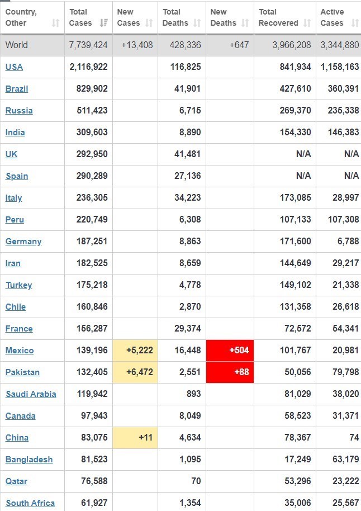Sort by Country, Other column icon
The width and height of the screenshot is (361, 511).
[x=55, y=23]
